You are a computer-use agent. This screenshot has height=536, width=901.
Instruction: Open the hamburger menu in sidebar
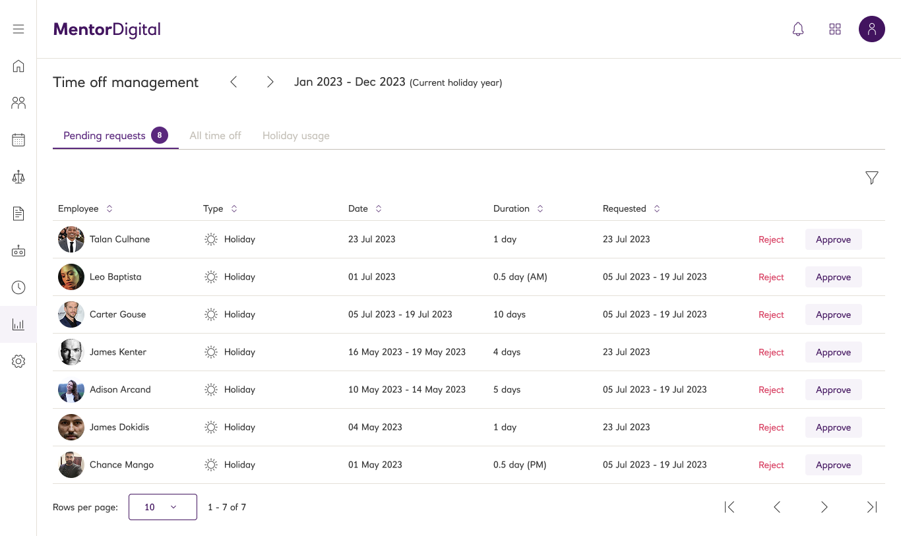[18, 29]
